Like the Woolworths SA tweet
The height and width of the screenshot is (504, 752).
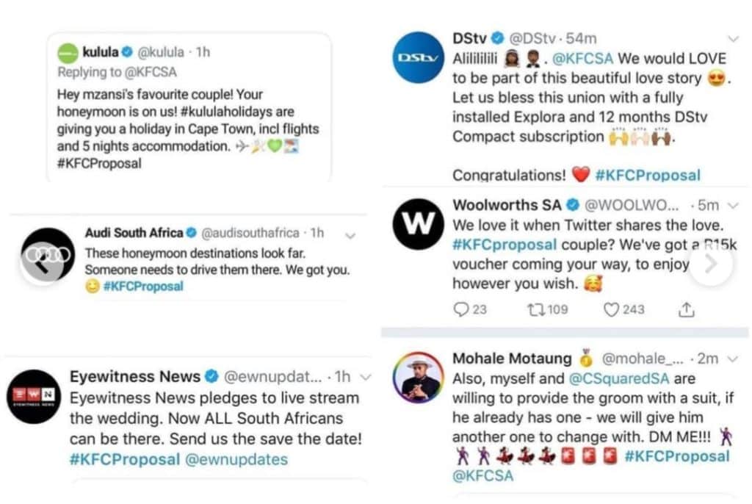[x=611, y=310]
